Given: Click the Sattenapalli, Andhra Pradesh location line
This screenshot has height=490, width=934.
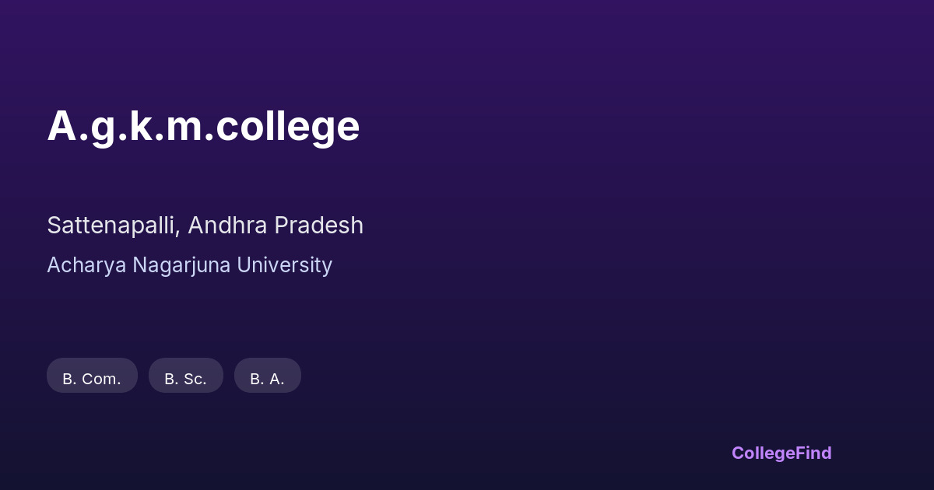Looking at the screenshot, I should click(205, 226).
